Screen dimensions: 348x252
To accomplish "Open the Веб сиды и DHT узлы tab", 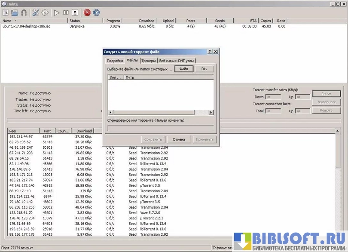I will click(176, 61).
